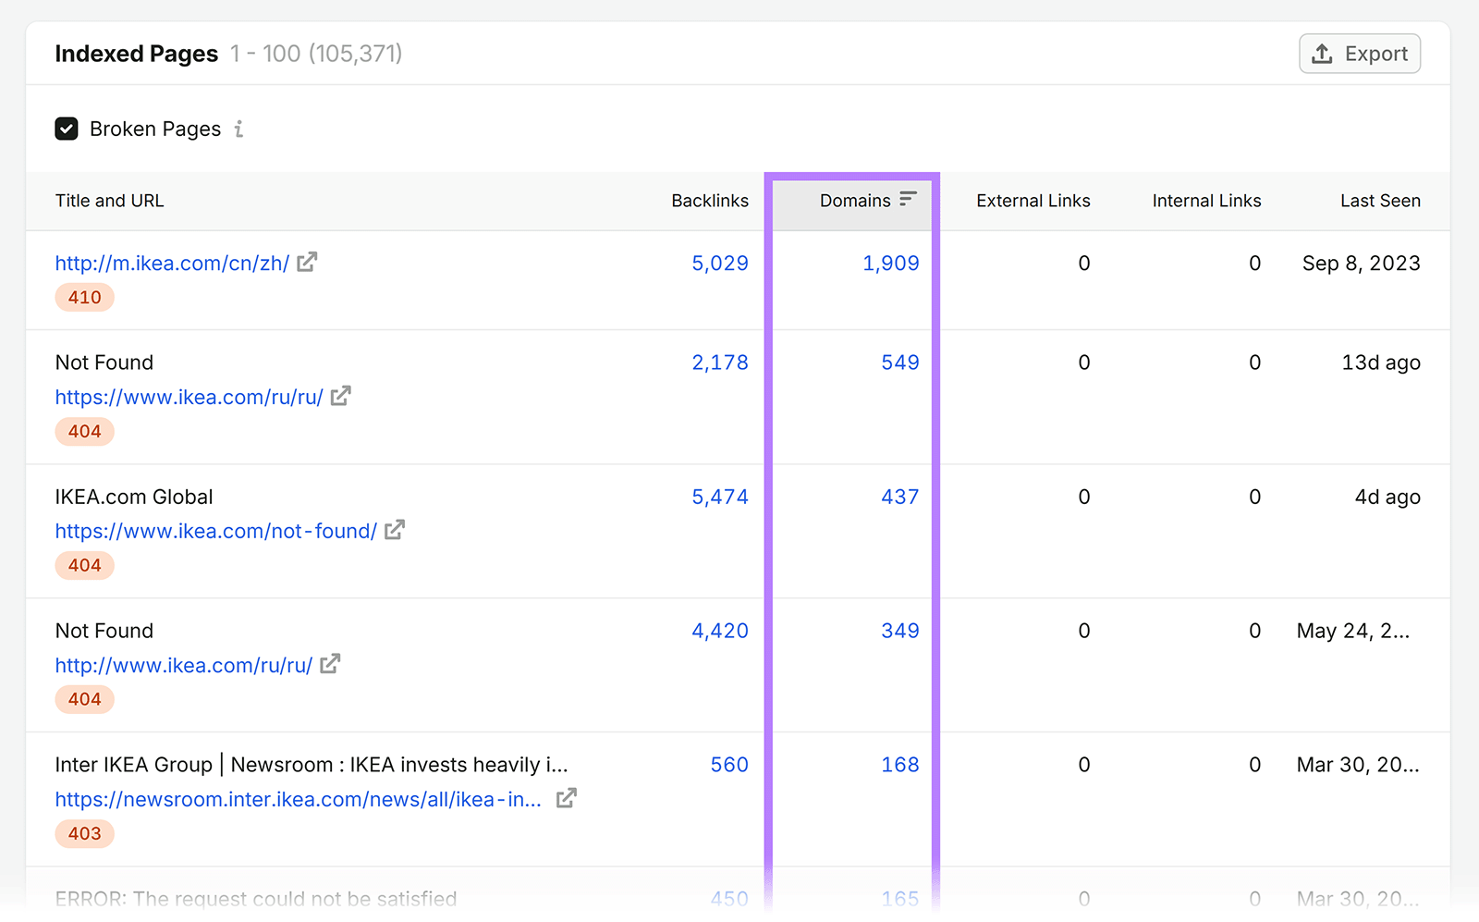The width and height of the screenshot is (1479, 922).
Task: Open the http://www.ikea.com/ru/ru/ link
Action: (x=183, y=666)
